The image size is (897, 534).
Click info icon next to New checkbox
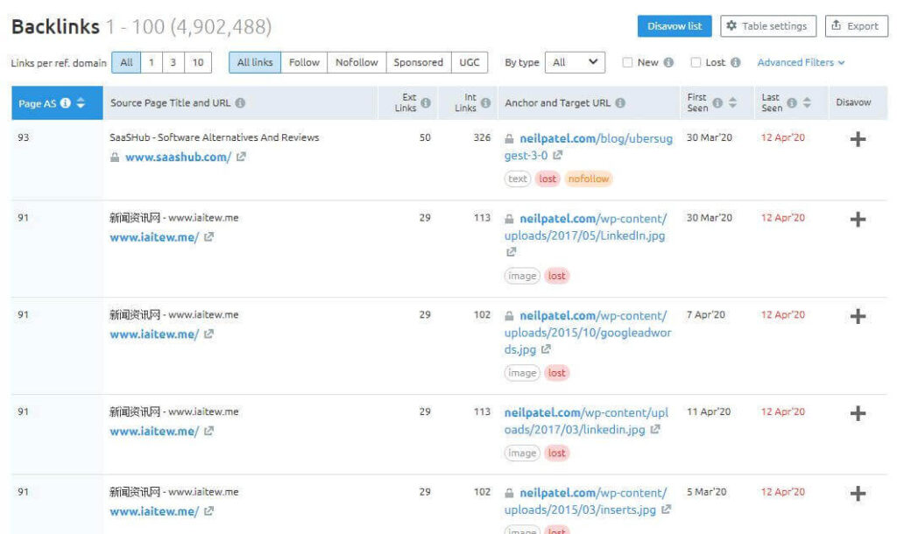pyautogui.click(x=668, y=62)
